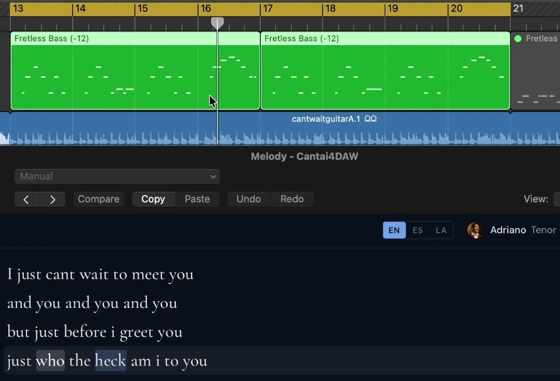Select EN language option
560x381 pixels.
pos(394,230)
